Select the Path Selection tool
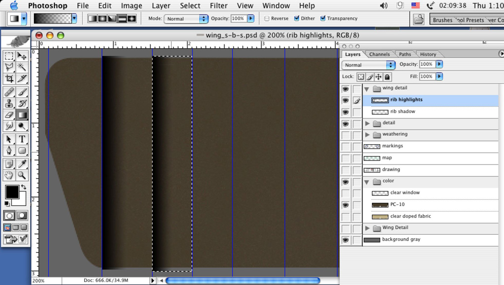This screenshot has width=504, height=285. click(9, 139)
